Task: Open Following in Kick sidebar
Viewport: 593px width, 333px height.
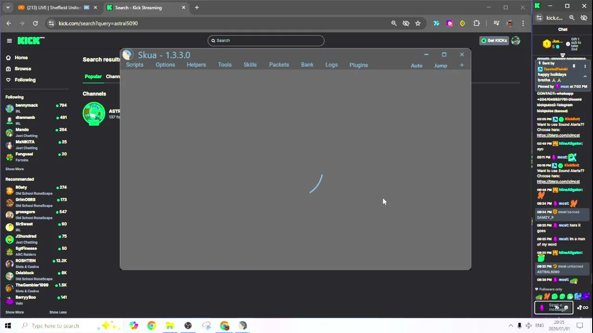Action: pos(25,80)
